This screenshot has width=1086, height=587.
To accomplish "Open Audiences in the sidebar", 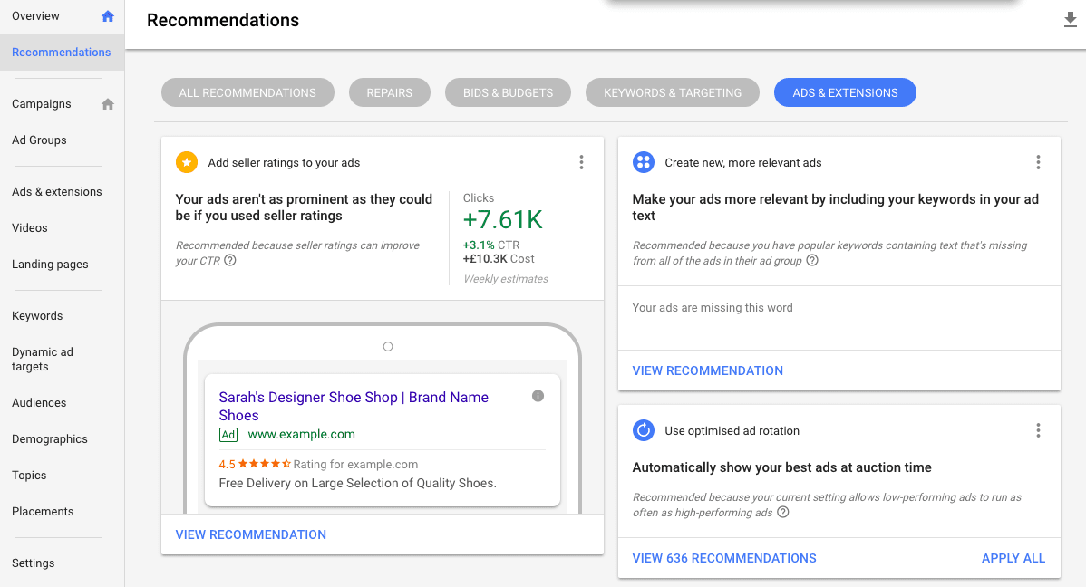I will click(39, 403).
